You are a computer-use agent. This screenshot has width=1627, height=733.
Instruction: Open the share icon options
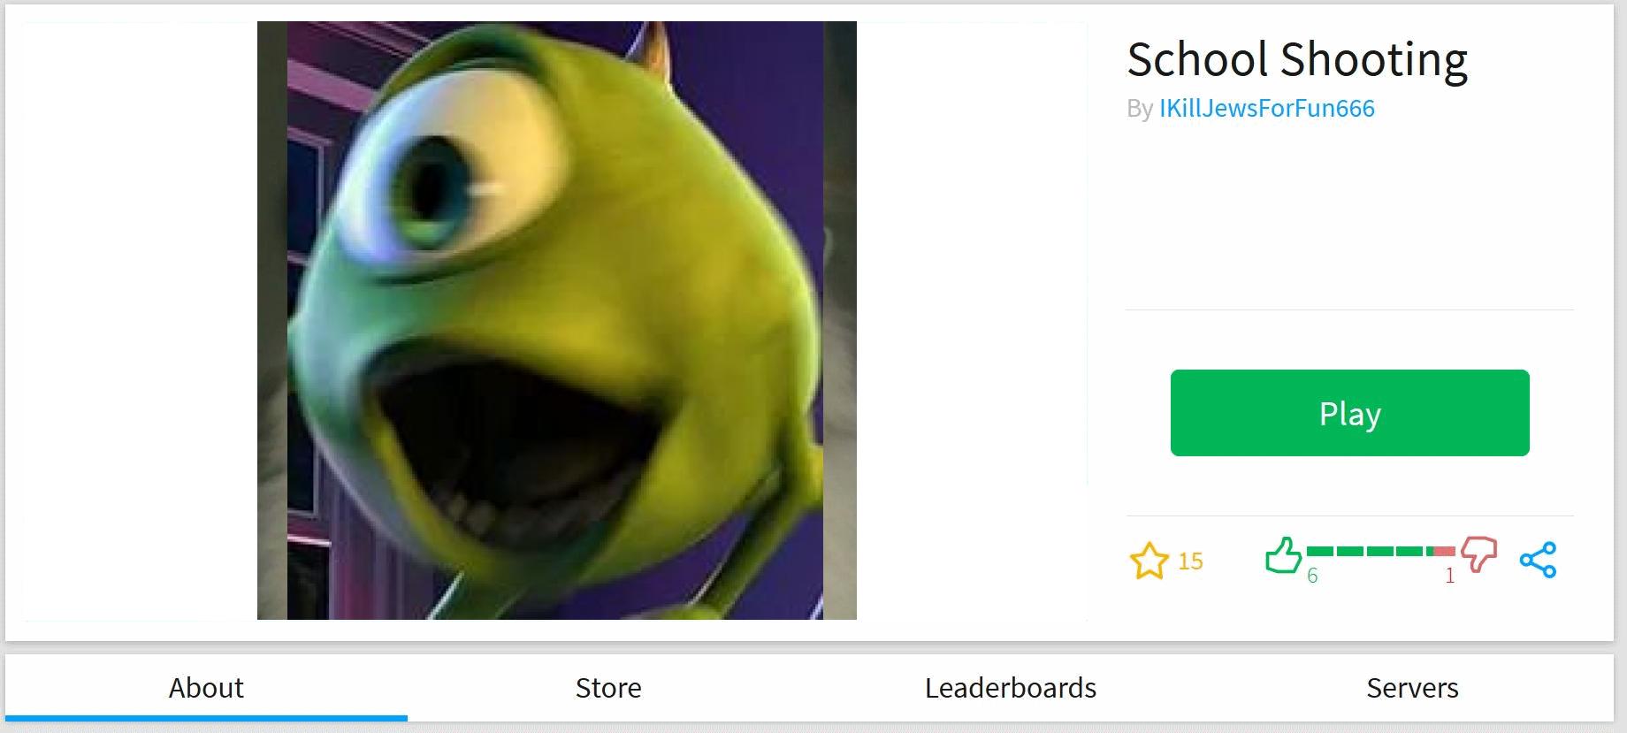click(x=1538, y=560)
